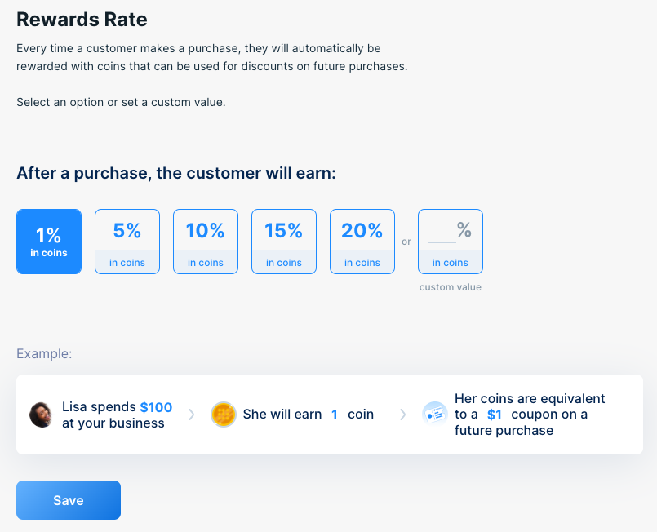Viewport: 657px width, 532px height.
Task: Click the Example section label
Action: pyautogui.click(x=44, y=353)
